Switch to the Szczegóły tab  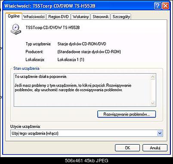[x=121, y=17]
